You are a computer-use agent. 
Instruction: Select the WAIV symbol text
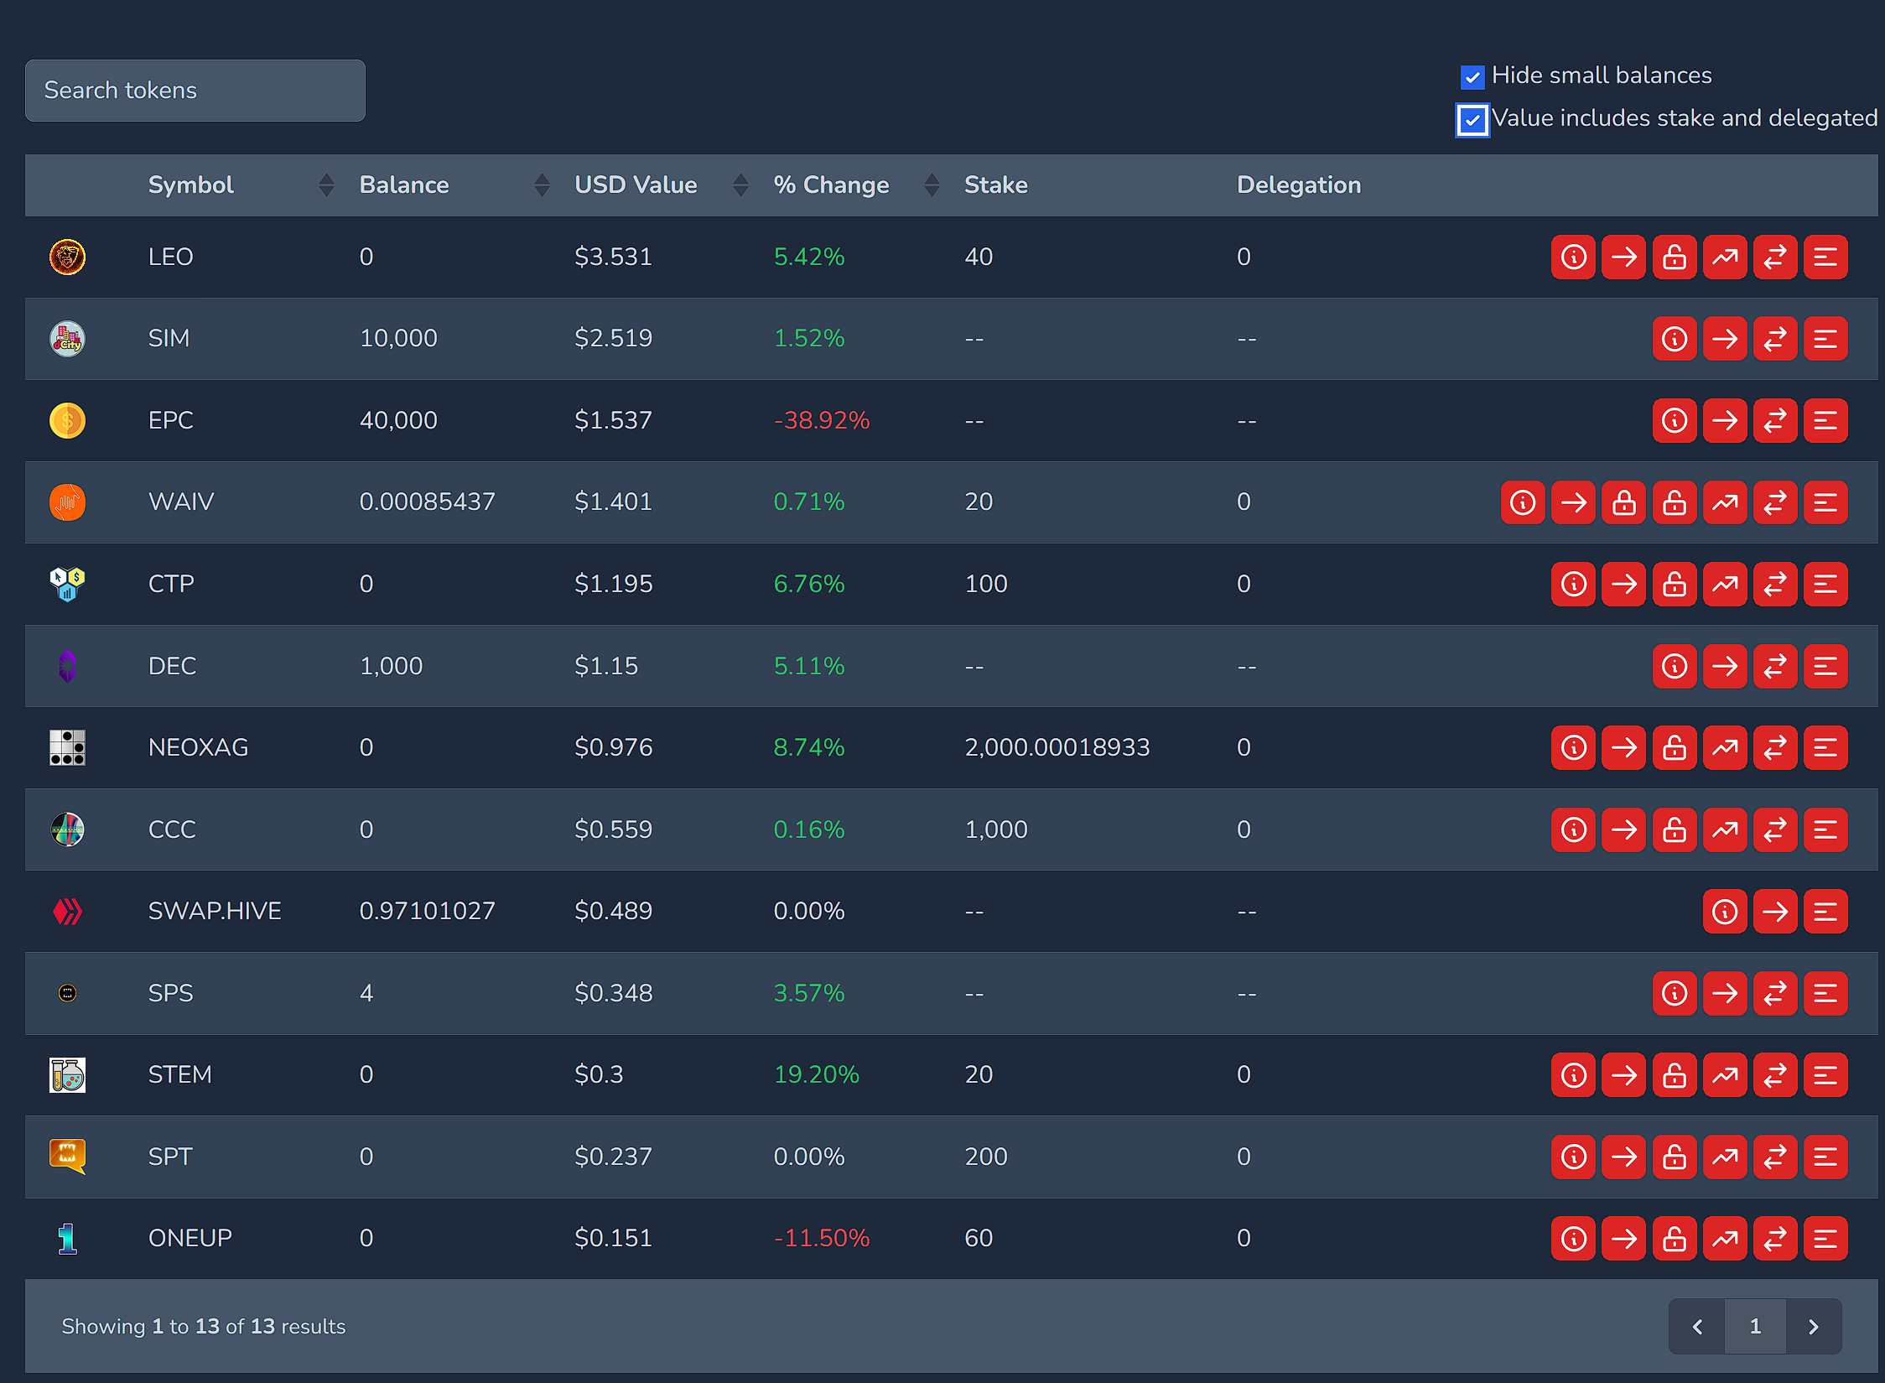tap(181, 502)
